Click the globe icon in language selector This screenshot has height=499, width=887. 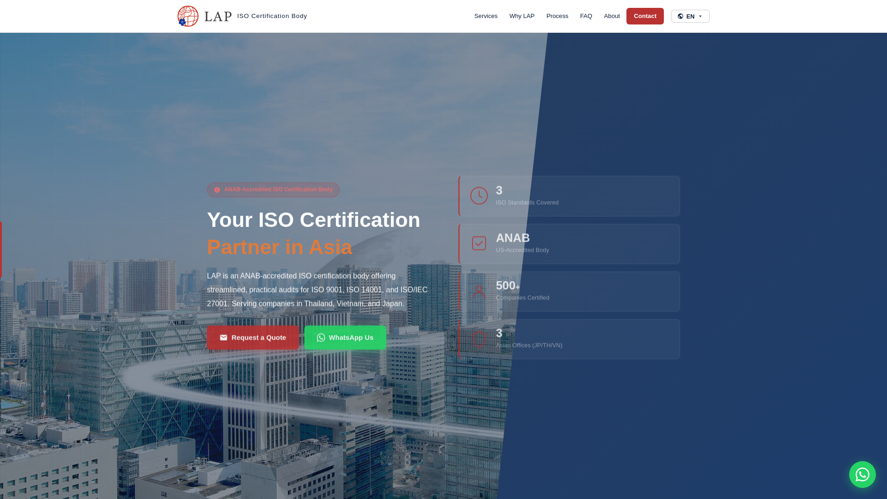pyautogui.click(x=680, y=16)
